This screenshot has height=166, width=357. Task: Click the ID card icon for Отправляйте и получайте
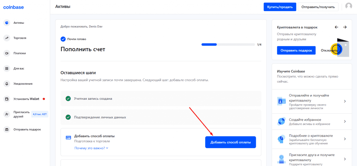click(281, 100)
